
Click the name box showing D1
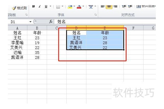(18, 22)
